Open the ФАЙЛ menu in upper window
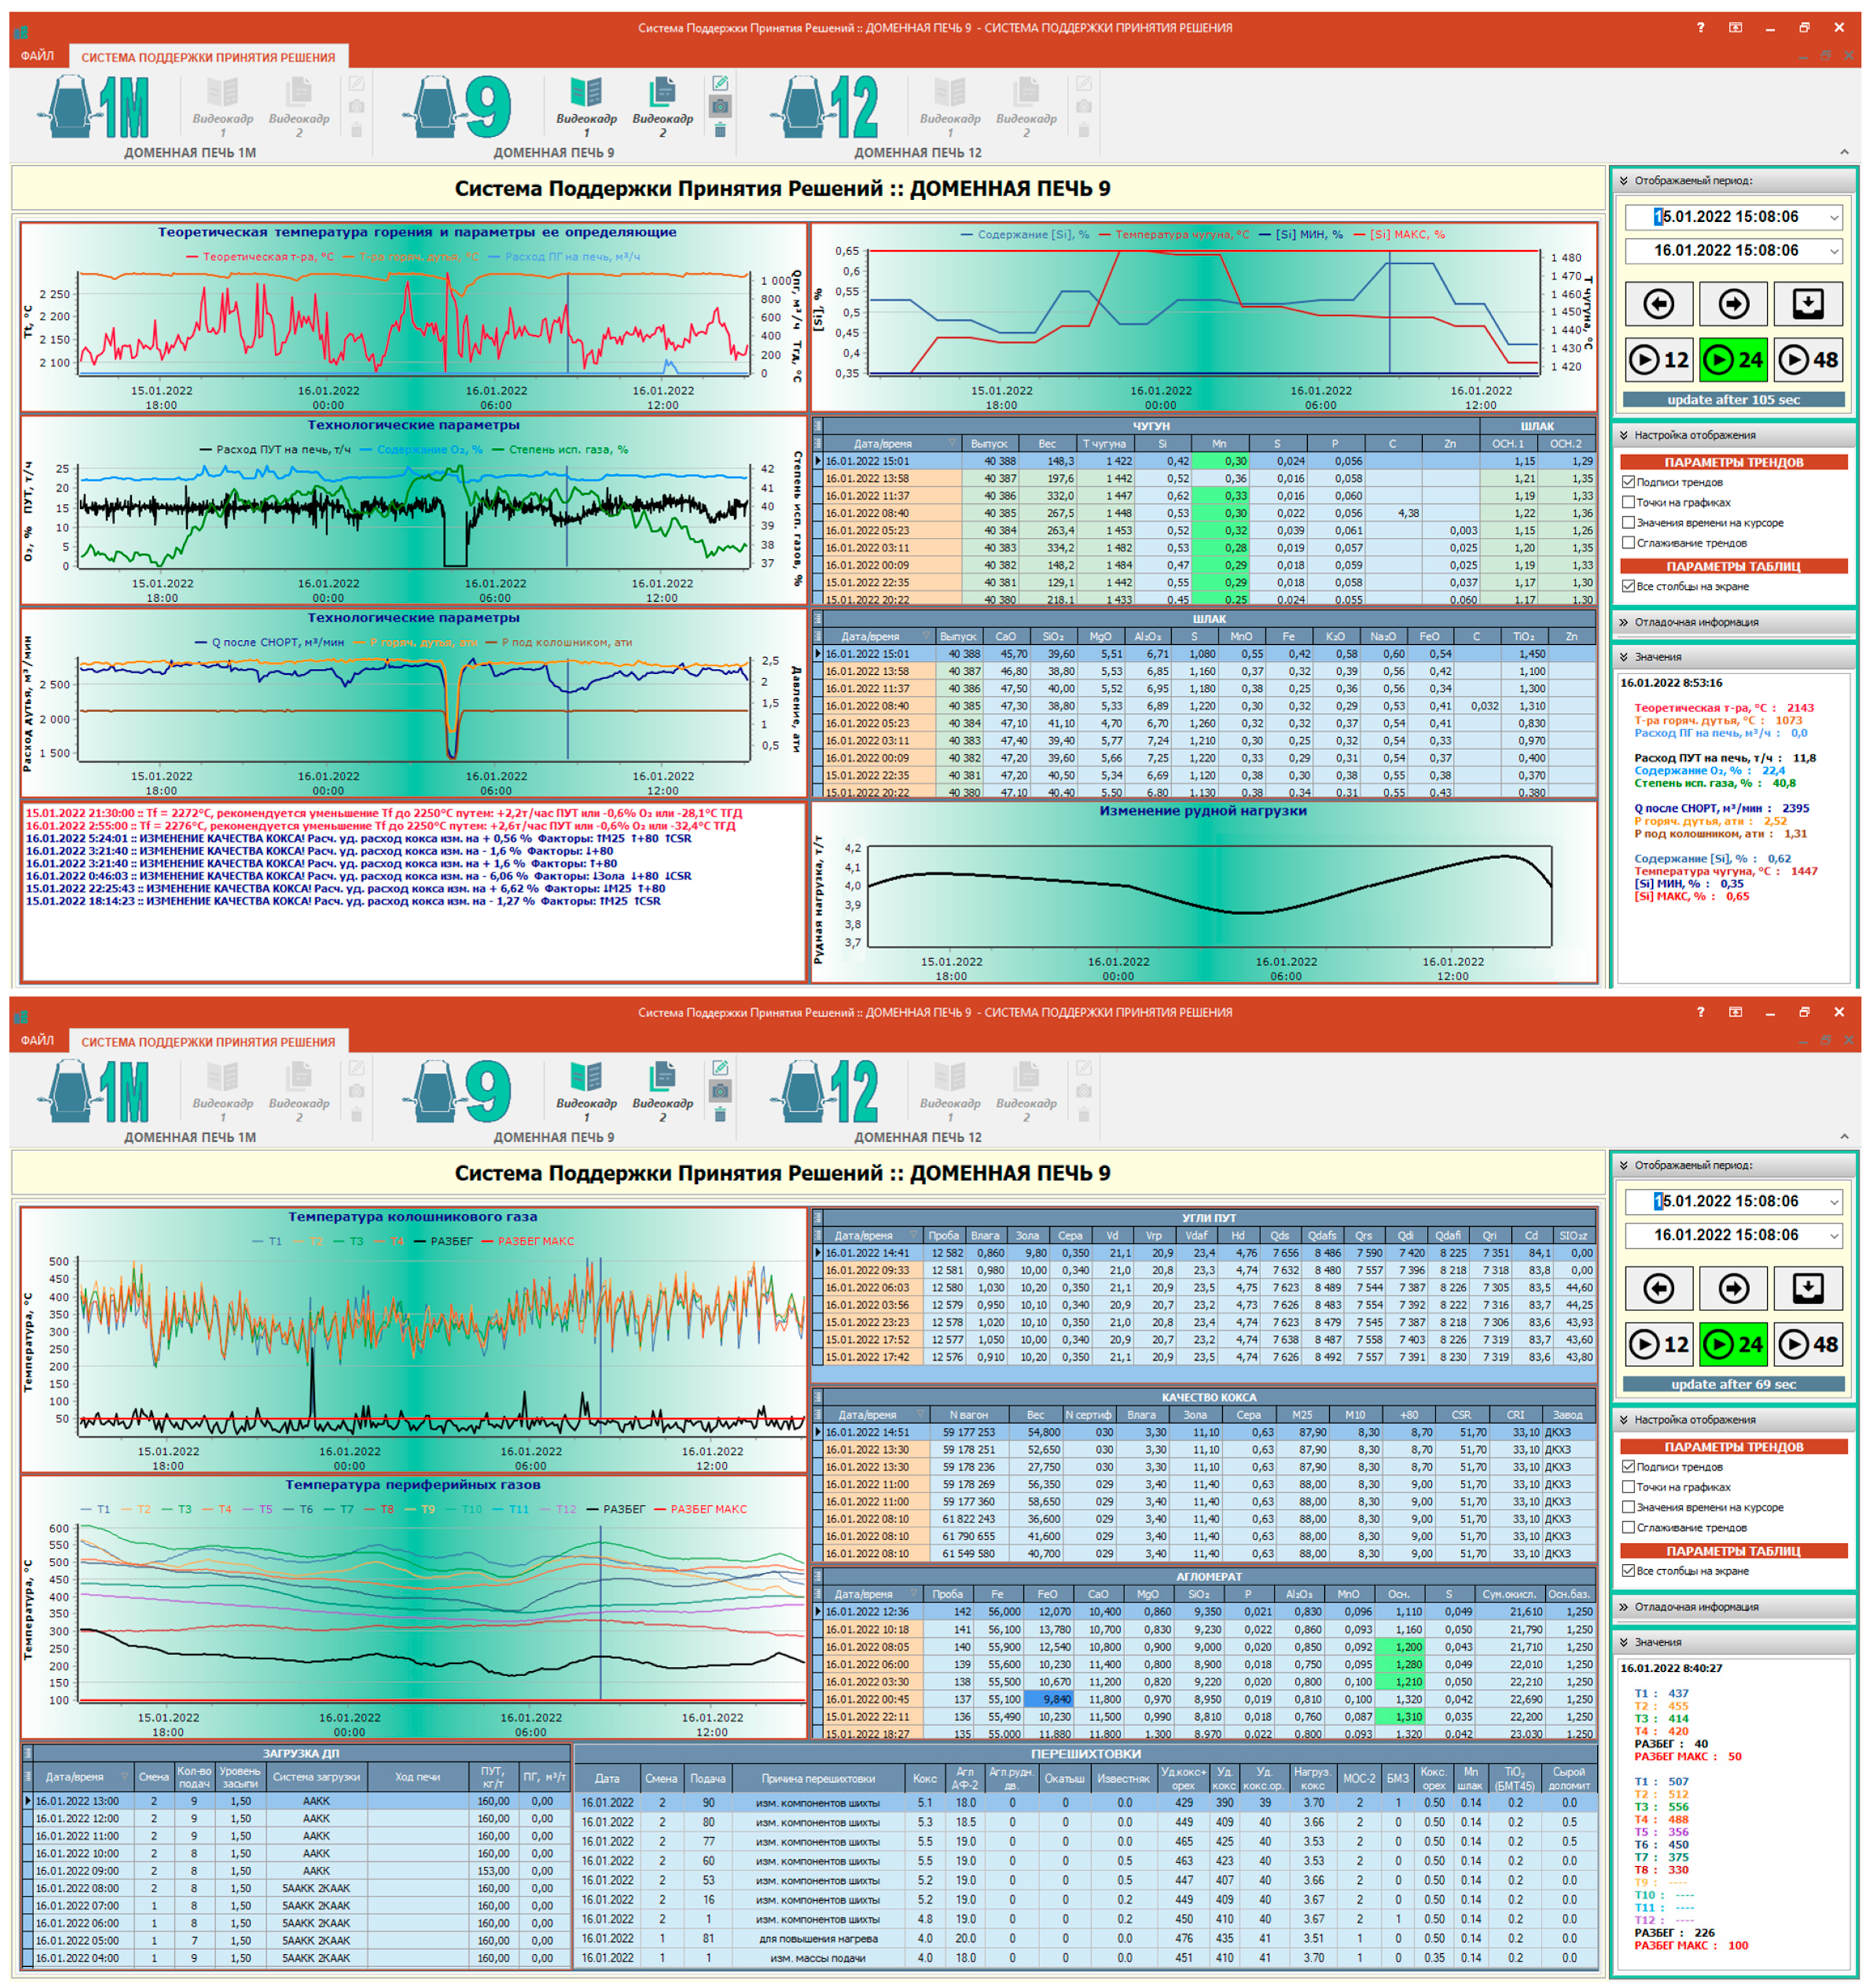This screenshot has width=1869, height=1988. pos(37,56)
